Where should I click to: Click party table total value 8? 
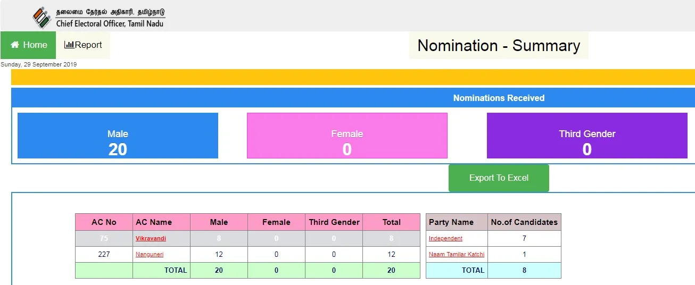tap(524, 270)
